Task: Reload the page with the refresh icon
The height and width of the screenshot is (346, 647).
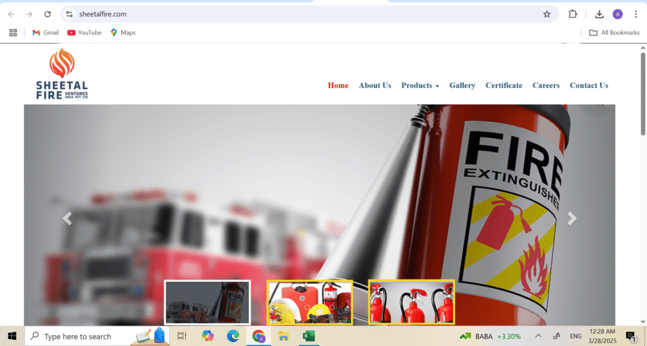Action: [x=47, y=14]
